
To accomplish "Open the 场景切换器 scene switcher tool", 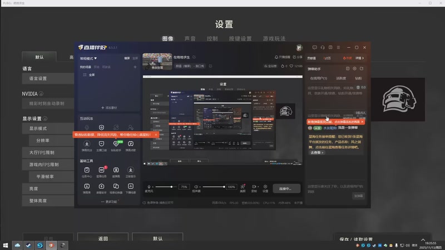I will coord(116,188).
